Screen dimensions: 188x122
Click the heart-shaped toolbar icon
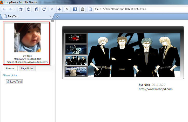coord(67,9)
